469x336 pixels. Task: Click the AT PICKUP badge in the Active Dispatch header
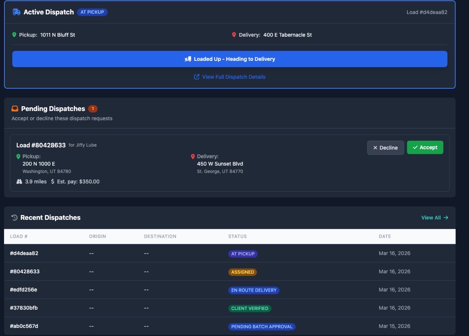coord(92,12)
